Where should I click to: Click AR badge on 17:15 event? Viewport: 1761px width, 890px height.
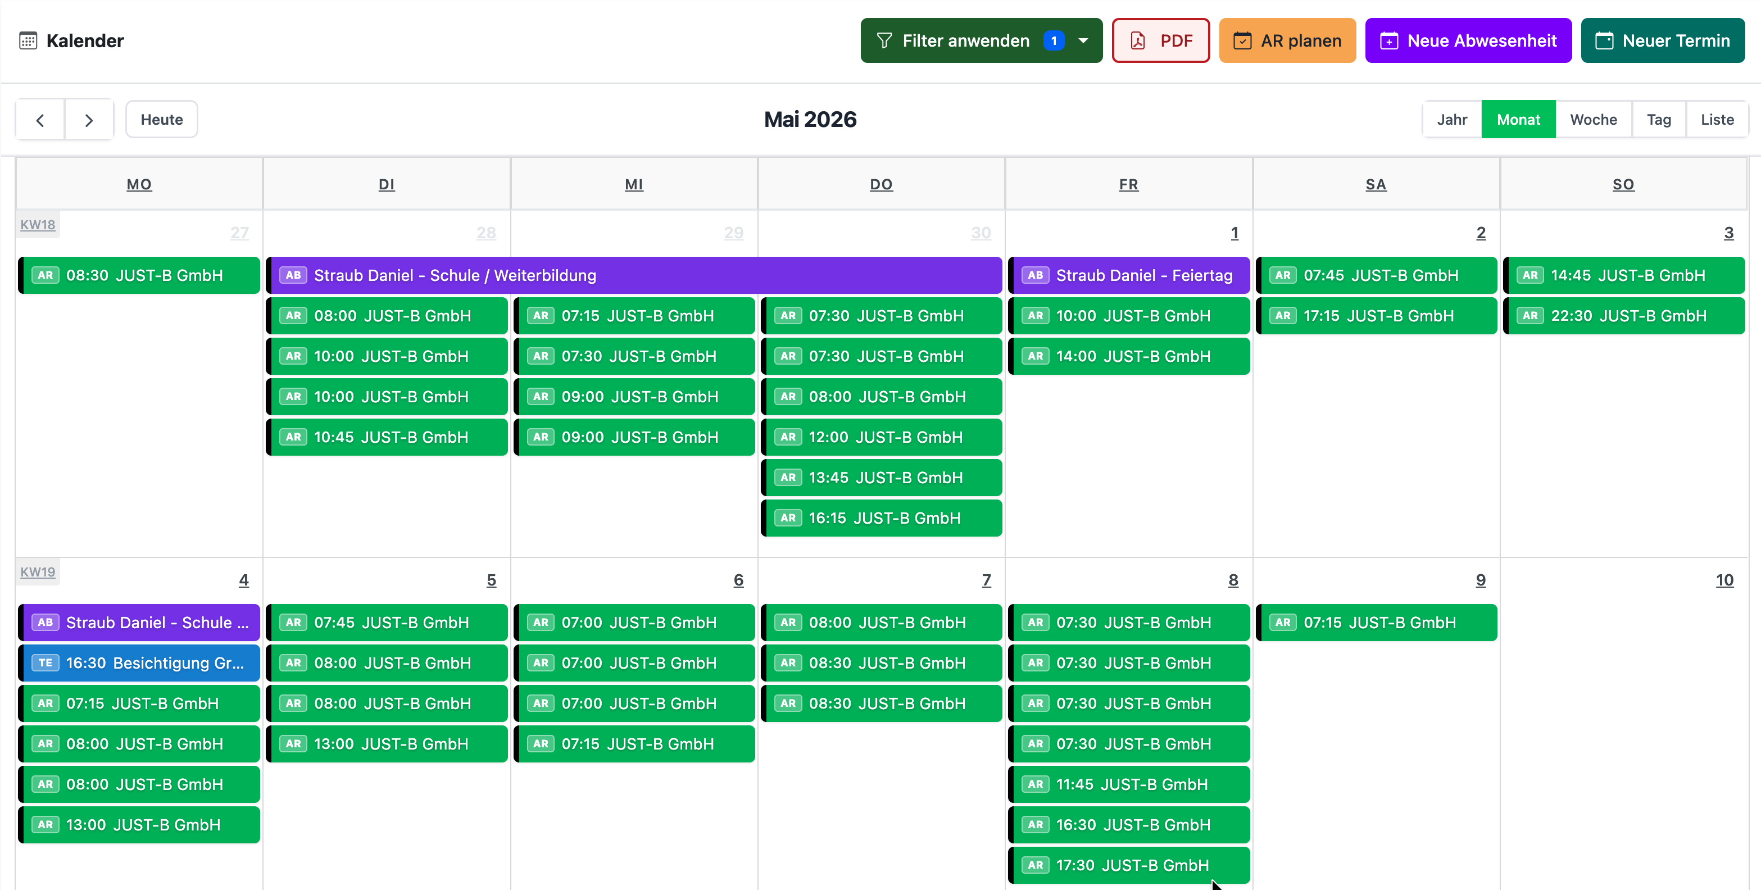[1282, 316]
